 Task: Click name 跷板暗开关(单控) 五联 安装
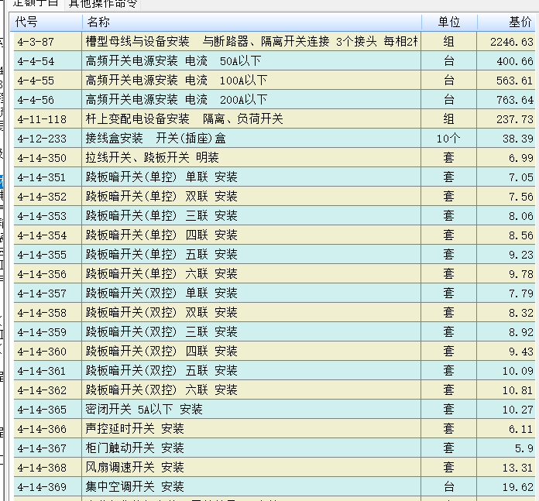[162, 255]
